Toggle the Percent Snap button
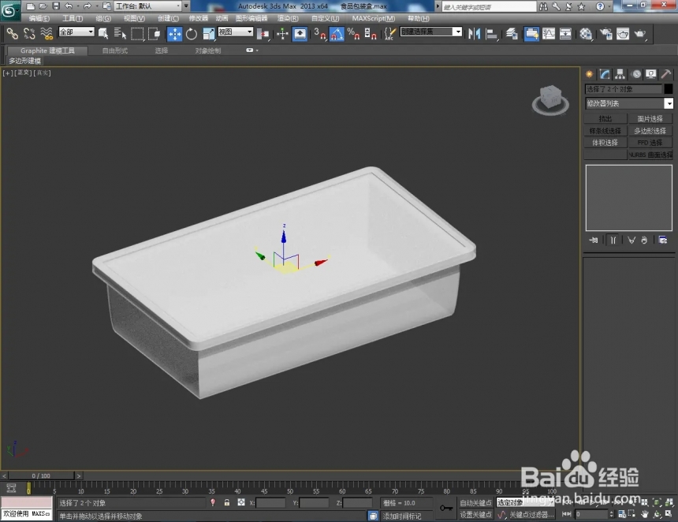Viewport: 678px width, 522px height. tap(354, 34)
